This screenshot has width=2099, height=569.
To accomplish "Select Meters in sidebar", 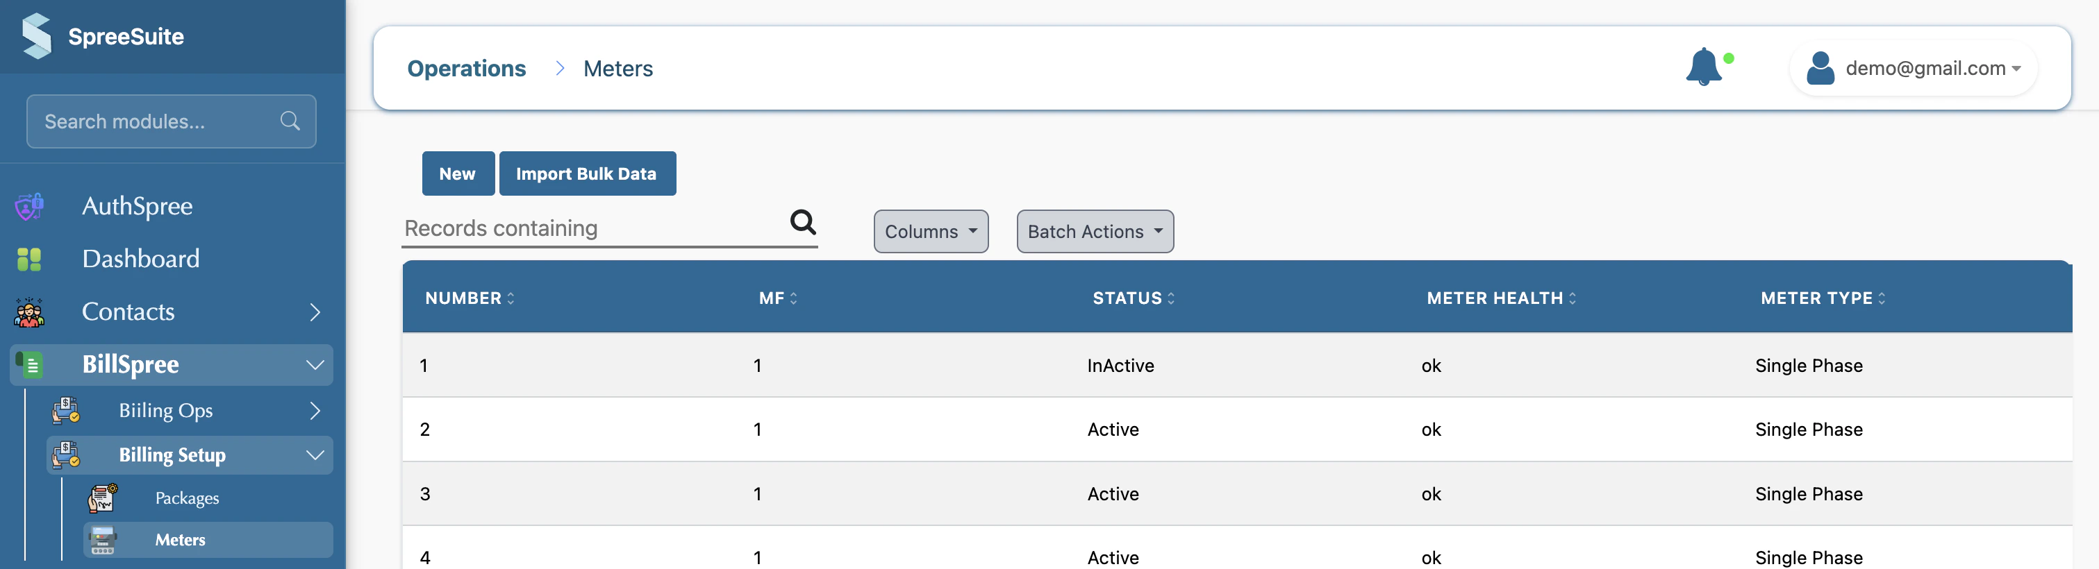I will pyautogui.click(x=180, y=540).
